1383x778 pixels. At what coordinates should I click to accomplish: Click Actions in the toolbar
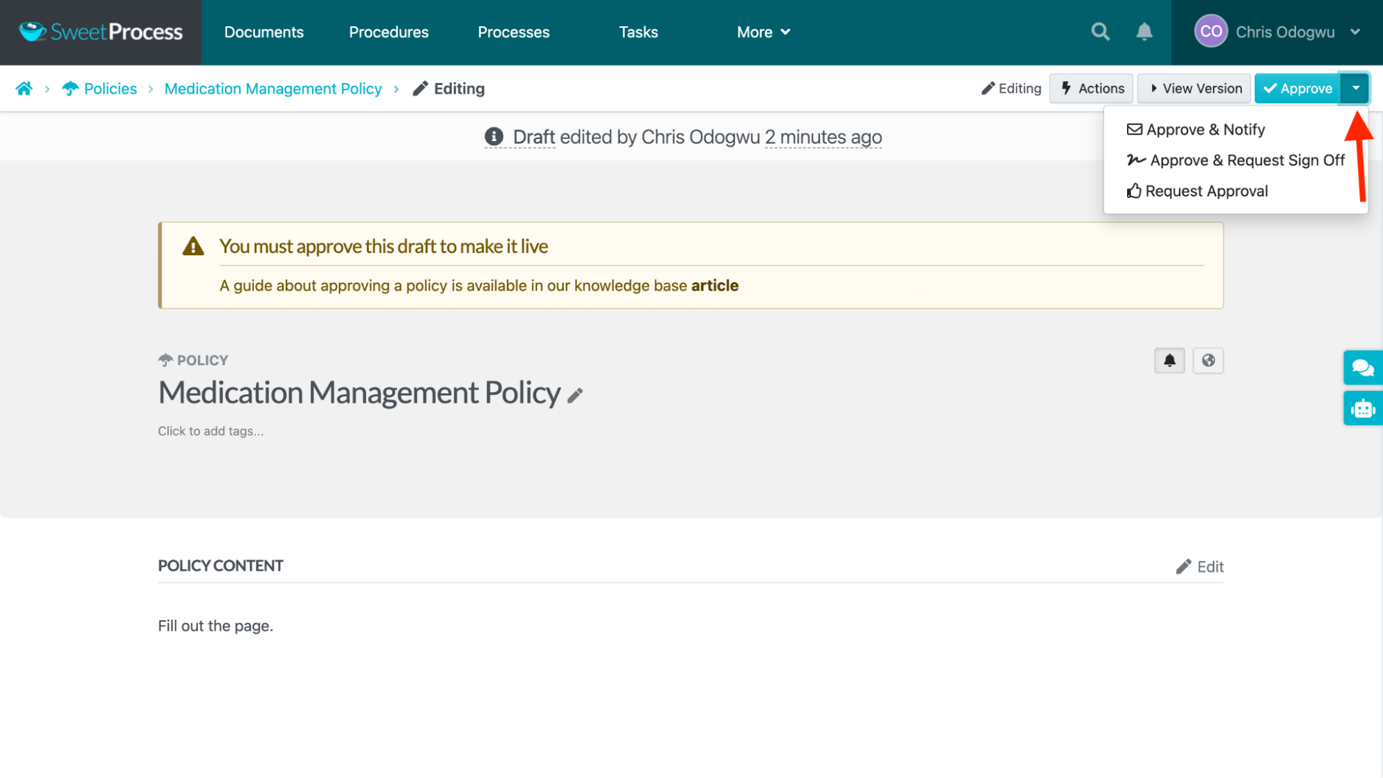pos(1091,89)
